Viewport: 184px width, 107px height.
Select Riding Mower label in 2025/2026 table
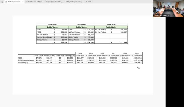[42, 40]
